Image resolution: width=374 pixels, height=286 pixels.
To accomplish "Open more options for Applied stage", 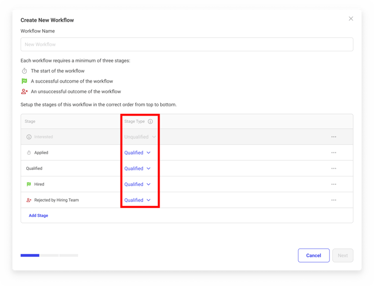I will (333, 152).
